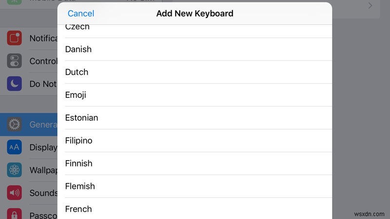Click the chevron arrow at top right

(x=370, y=6)
